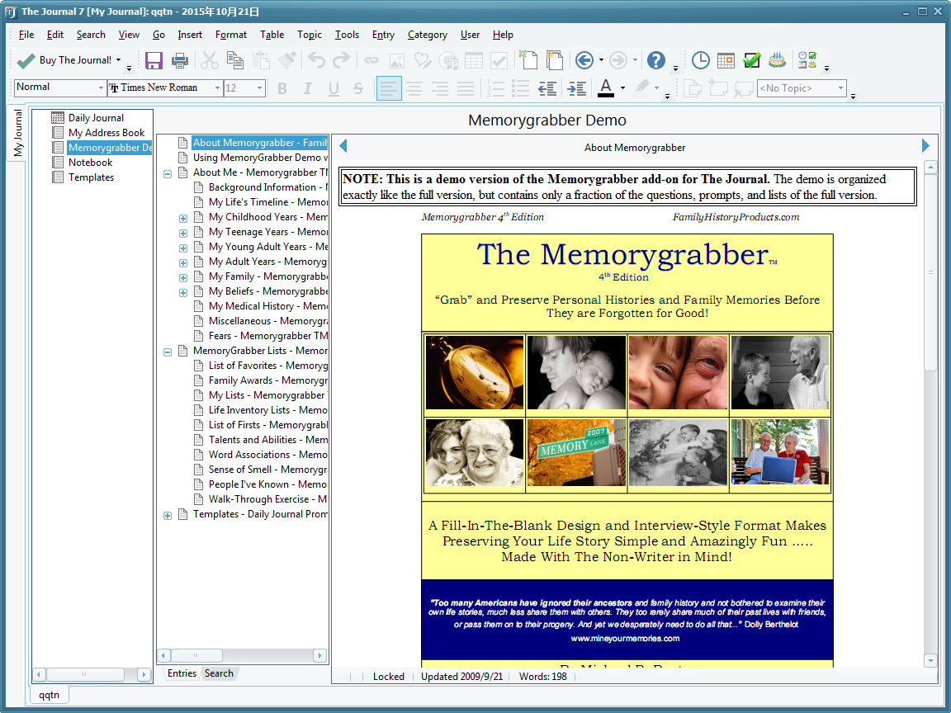Open Help with the question mark icon
Screen dimensions: 951x713
[x=655, y=60]
